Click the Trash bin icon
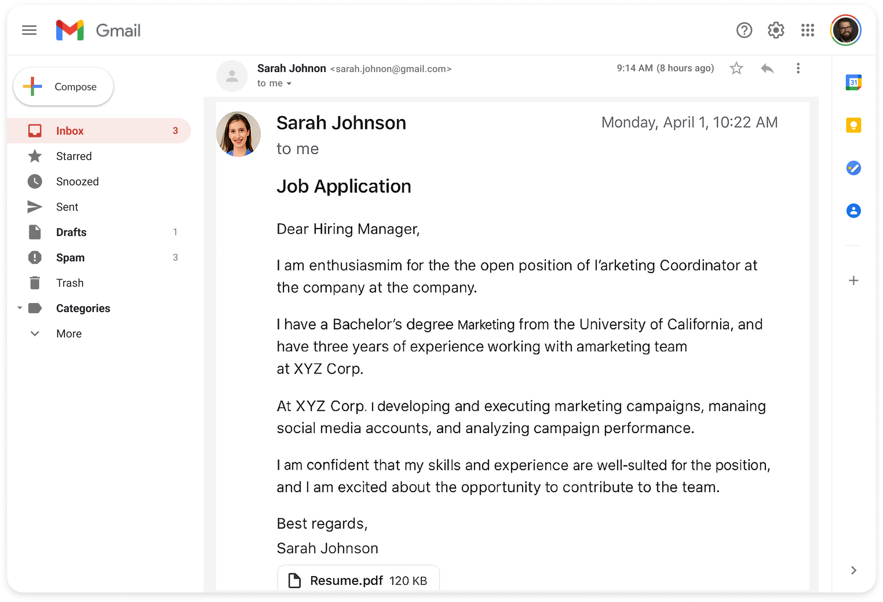Image resolution: width=883 pixels, height=602 pixels. point(35,283)
